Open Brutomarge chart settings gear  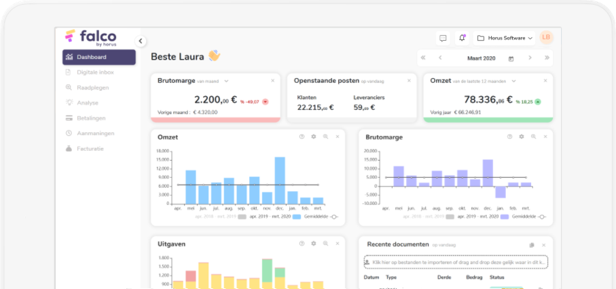click(x=522, y=136)
